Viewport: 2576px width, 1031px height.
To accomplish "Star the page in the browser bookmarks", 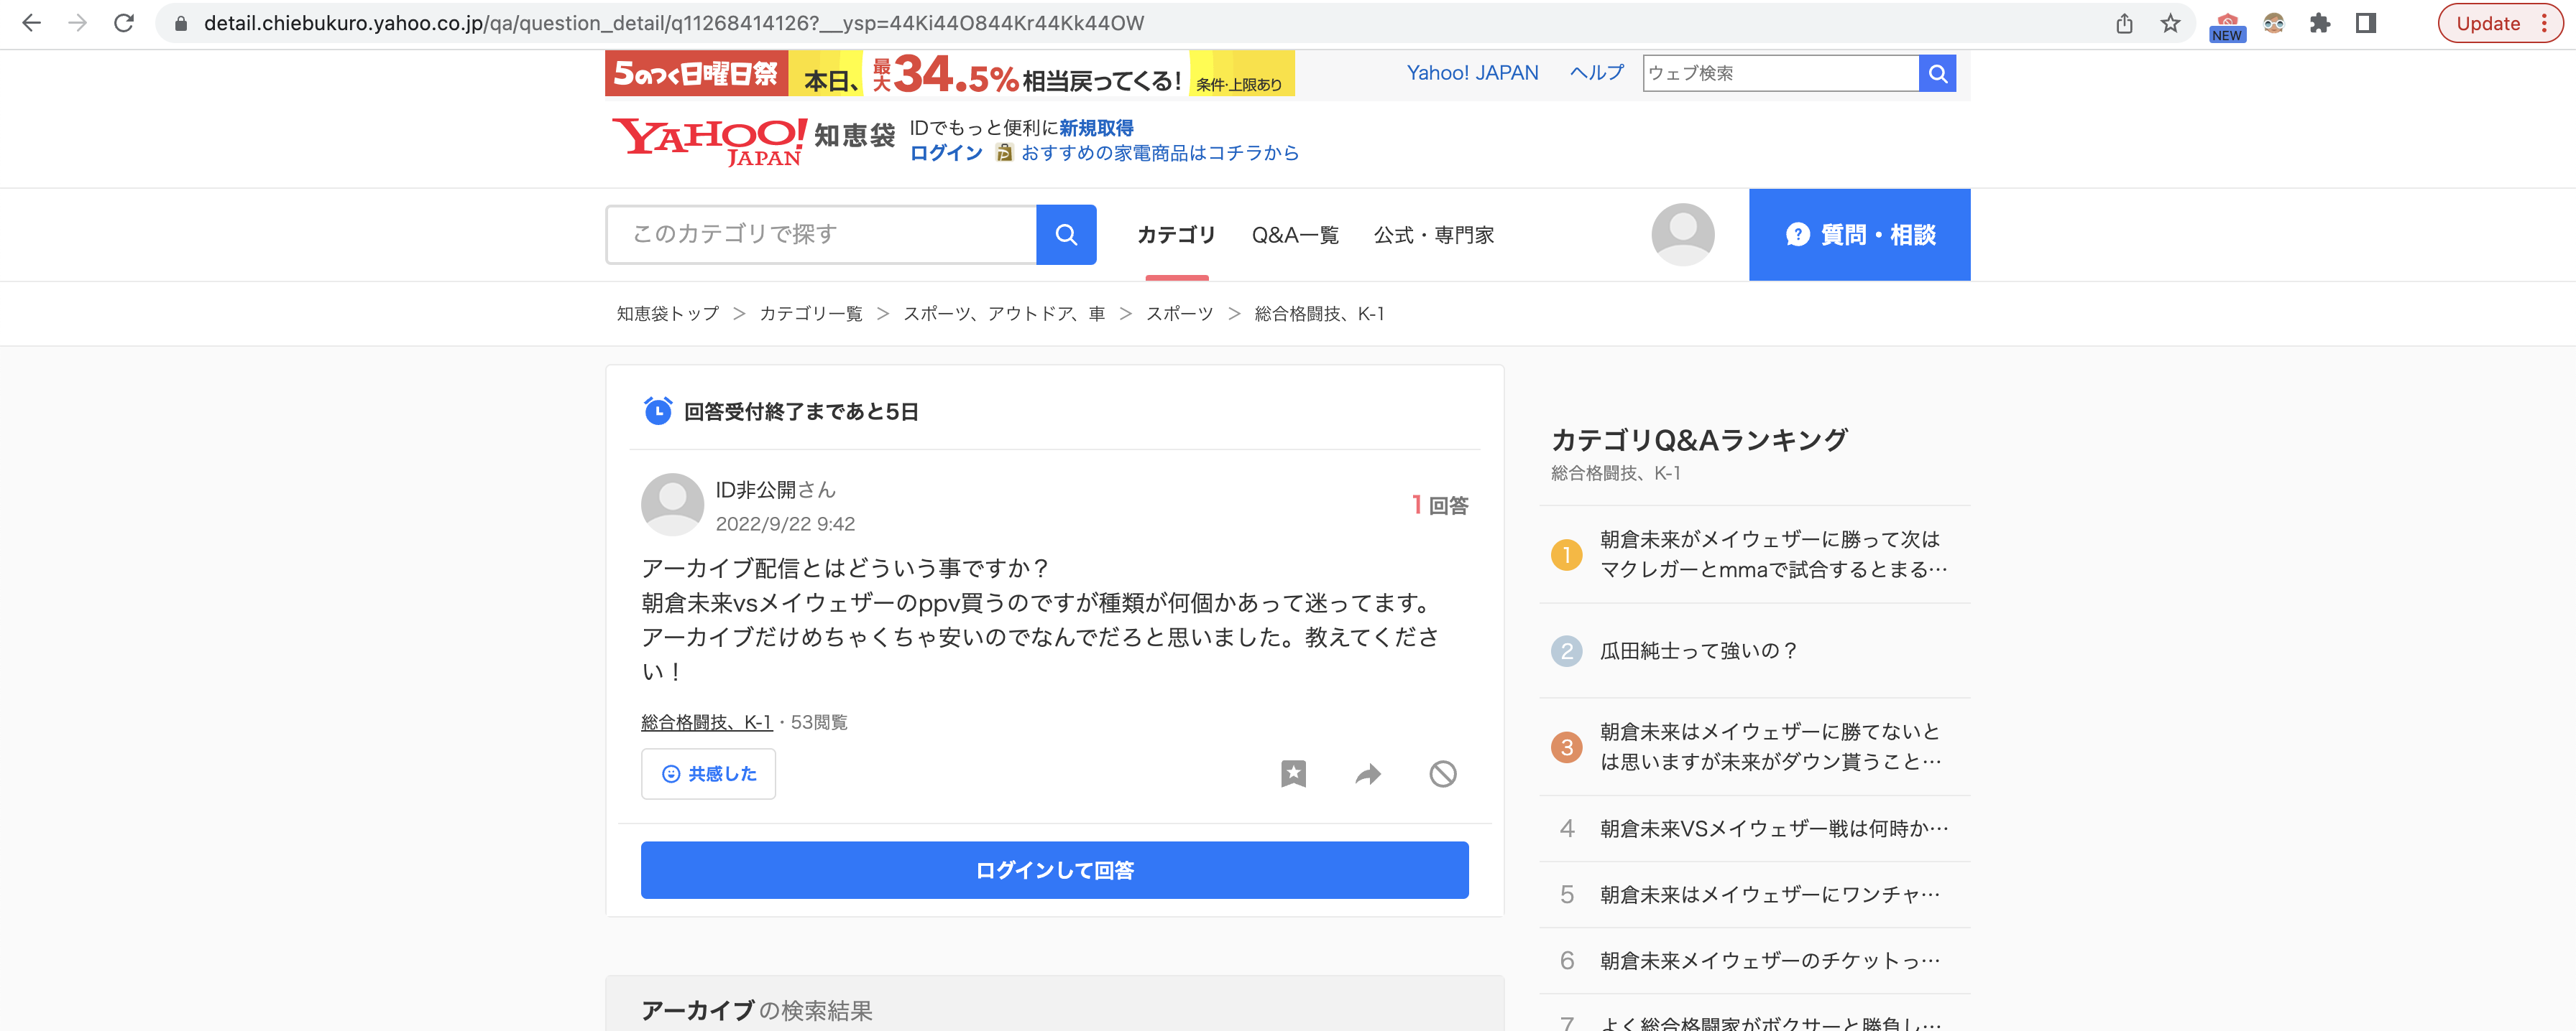I will pos(2171,22).
